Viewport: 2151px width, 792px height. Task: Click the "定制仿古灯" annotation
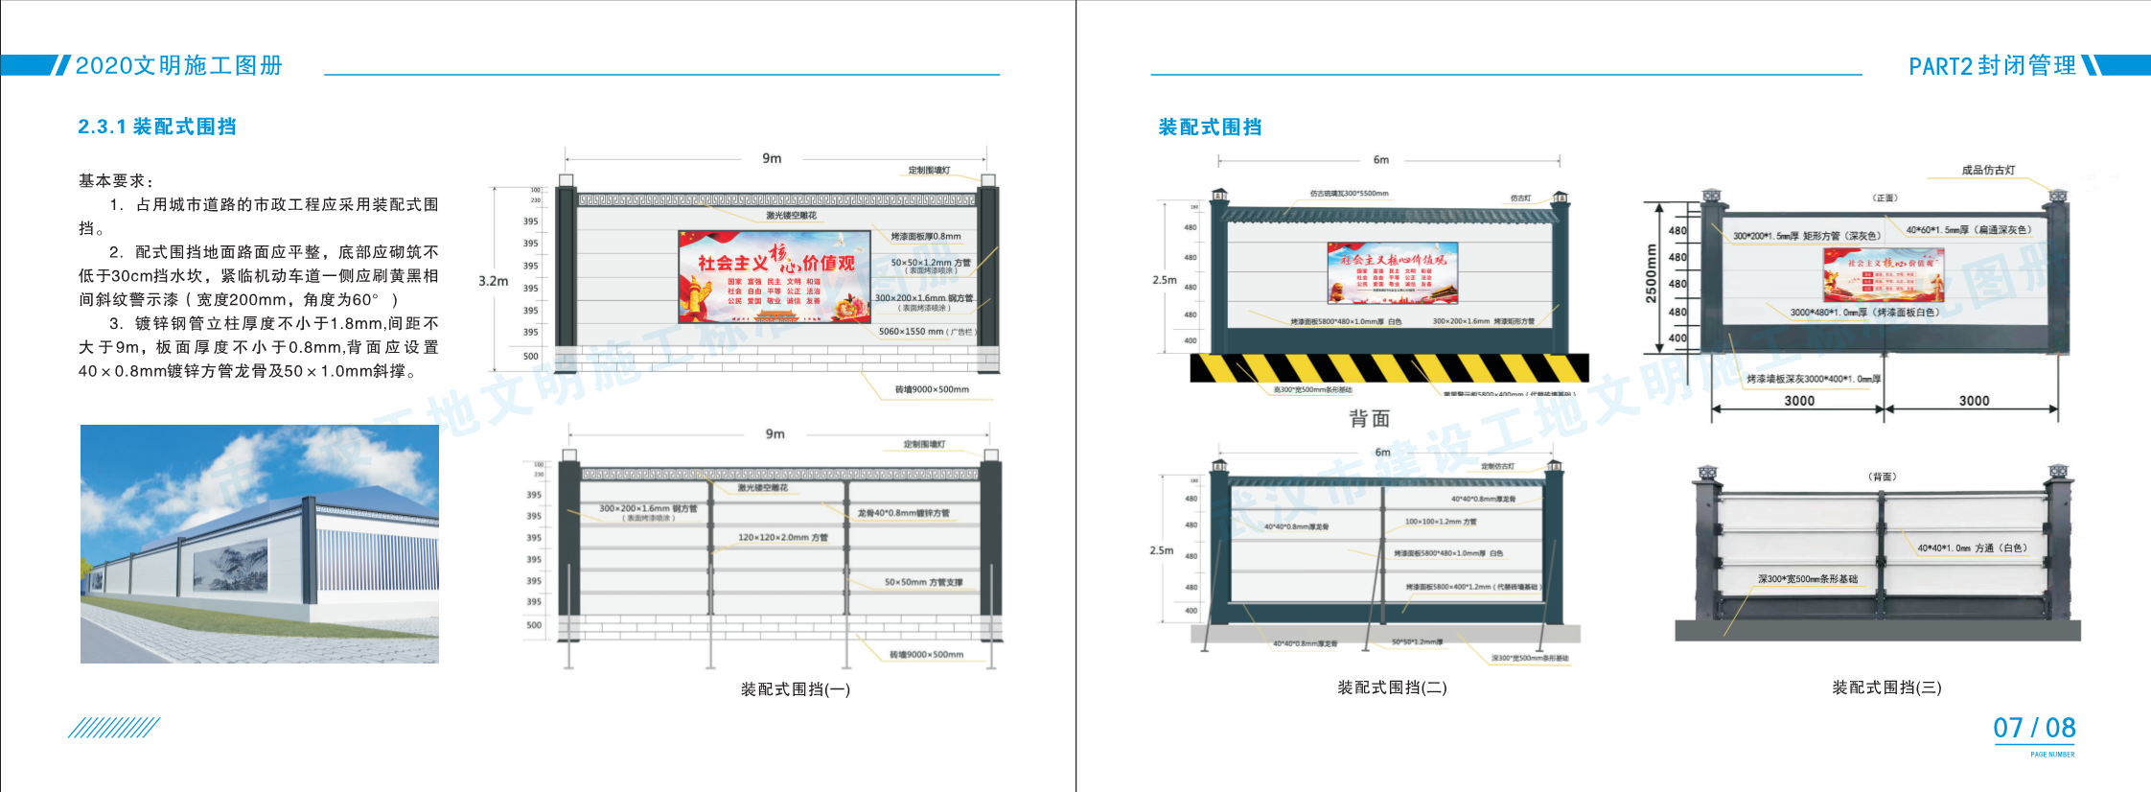click(x=1497, y=466)
